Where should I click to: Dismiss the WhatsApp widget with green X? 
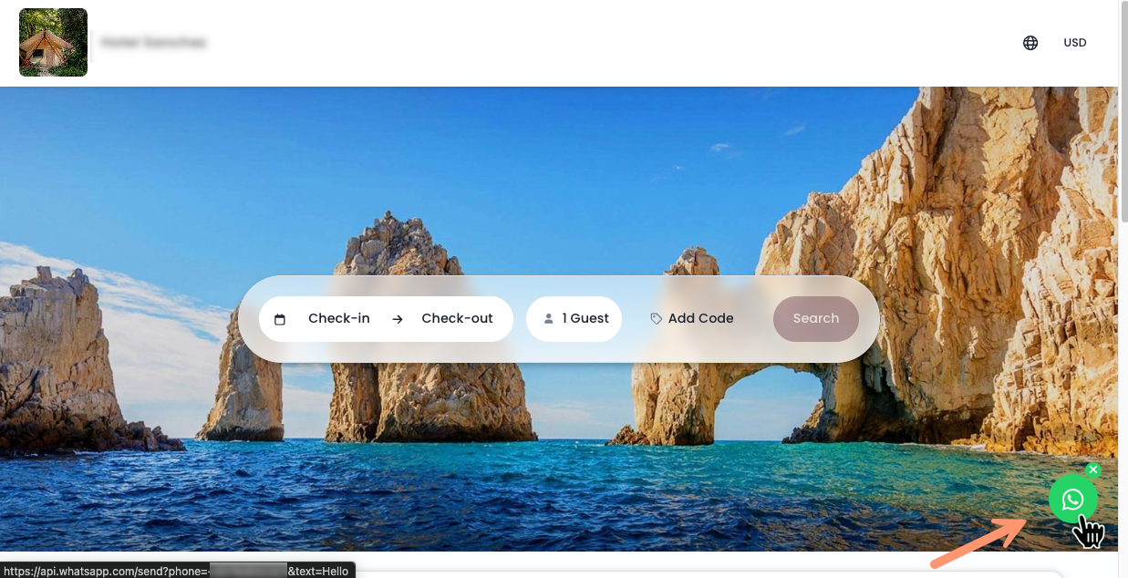[x=1093, y=470]
